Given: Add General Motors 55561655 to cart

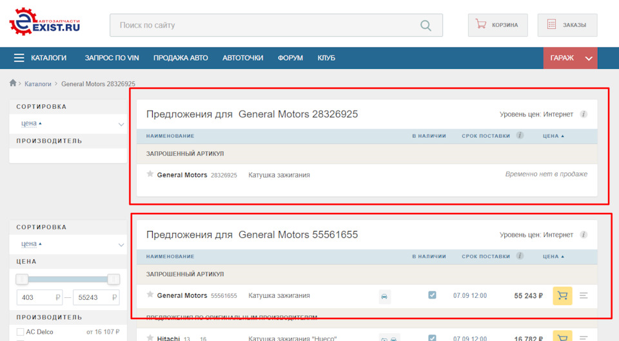Looking at the screenshot, I should pos(562,296).
